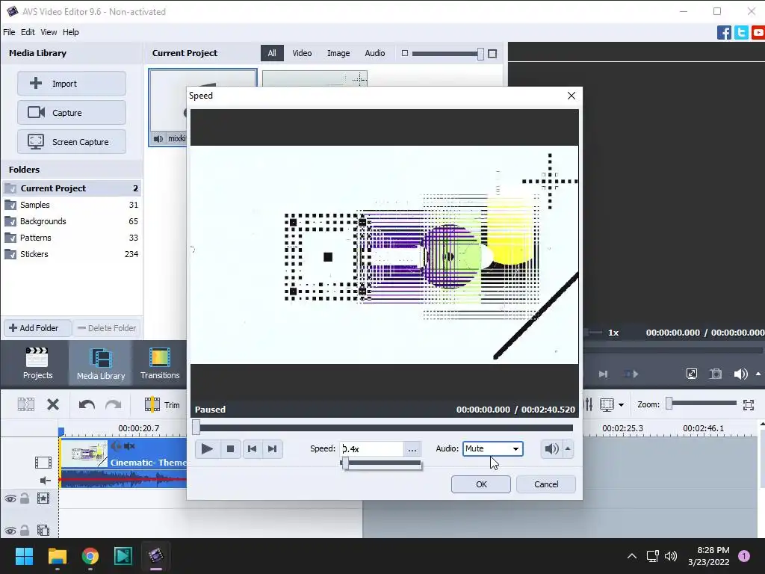Click the Screen Capture button
This screenshot has height=574, width=765.
point(72,142)
